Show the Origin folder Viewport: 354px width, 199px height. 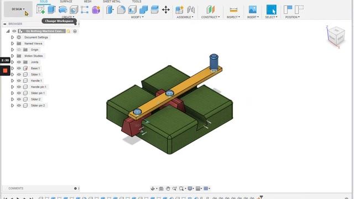click(x=19, y=50)
